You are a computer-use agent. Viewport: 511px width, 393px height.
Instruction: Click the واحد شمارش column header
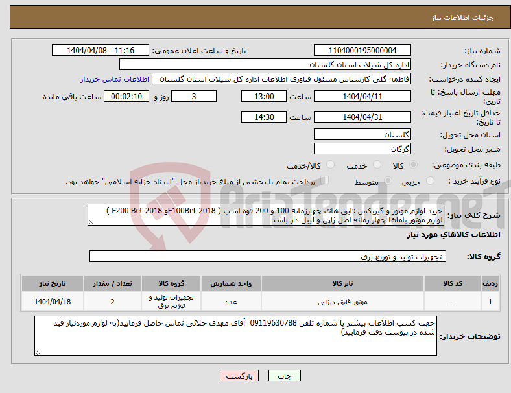[231, 283]
